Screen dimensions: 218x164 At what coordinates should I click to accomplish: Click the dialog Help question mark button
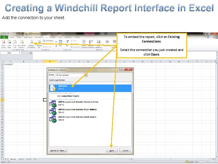tap(122, 69)
